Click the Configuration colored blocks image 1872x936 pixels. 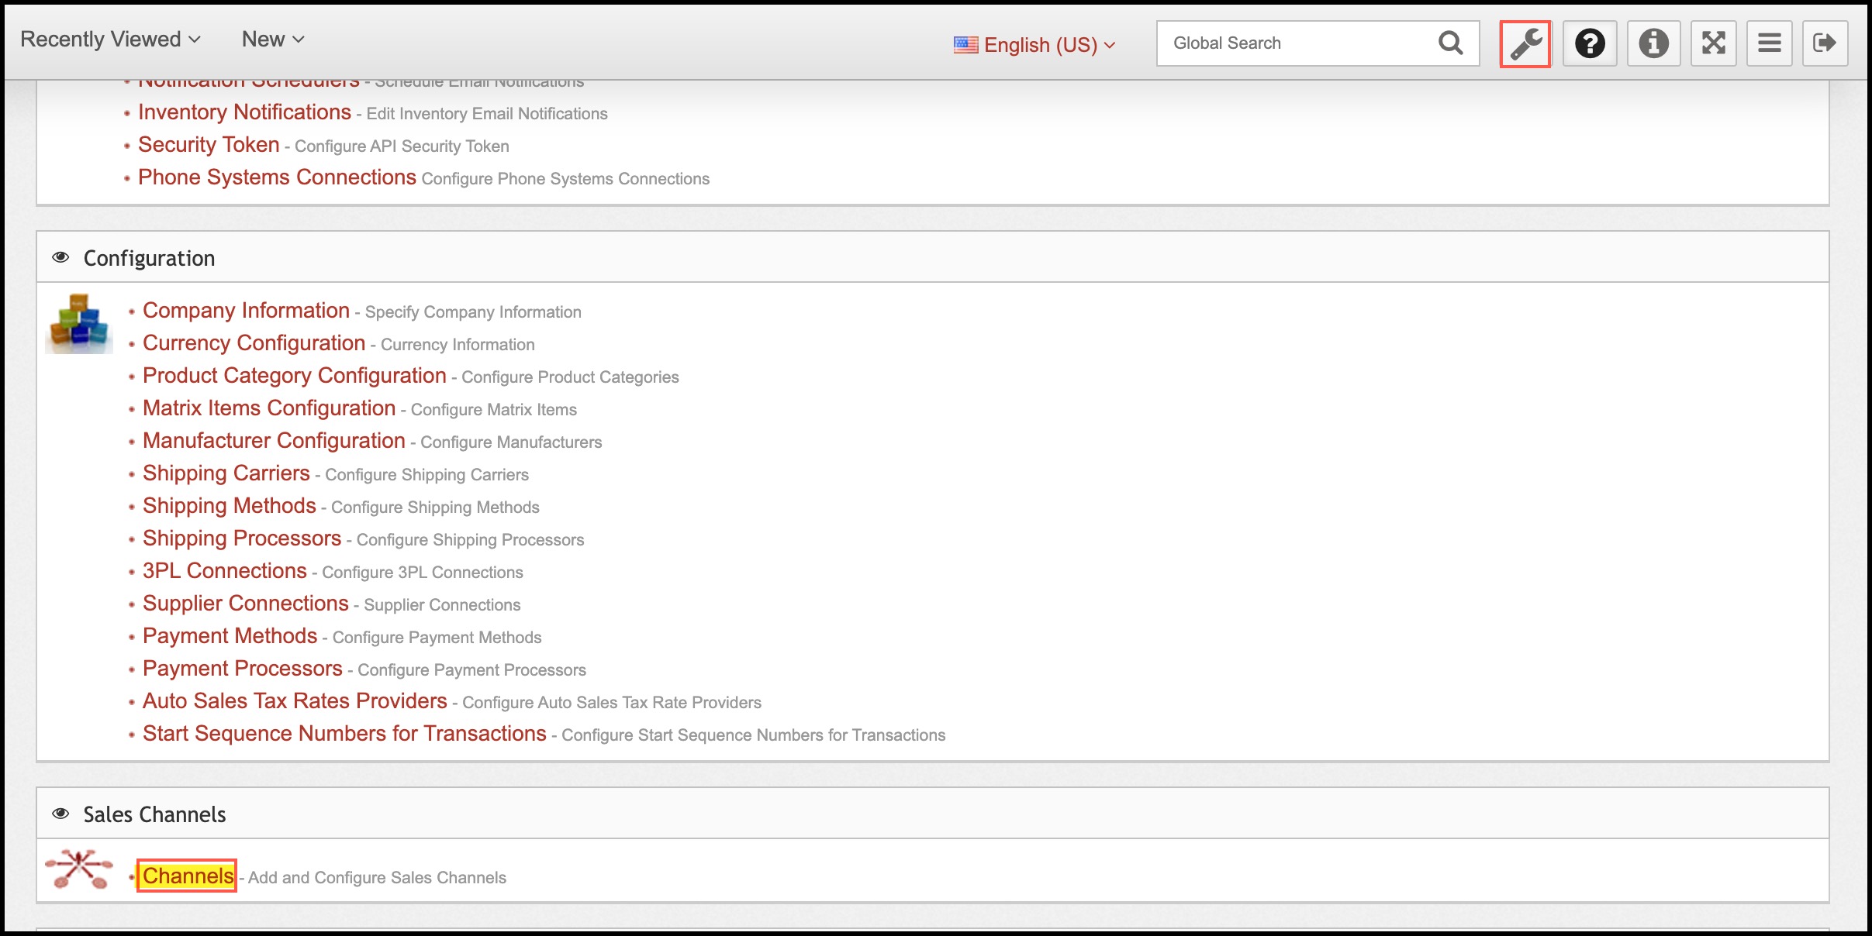coord(78,323)
